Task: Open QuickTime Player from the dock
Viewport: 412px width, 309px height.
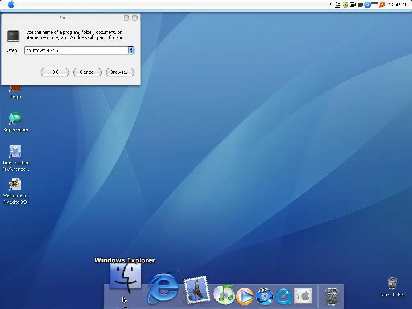Action: point(284,296)
